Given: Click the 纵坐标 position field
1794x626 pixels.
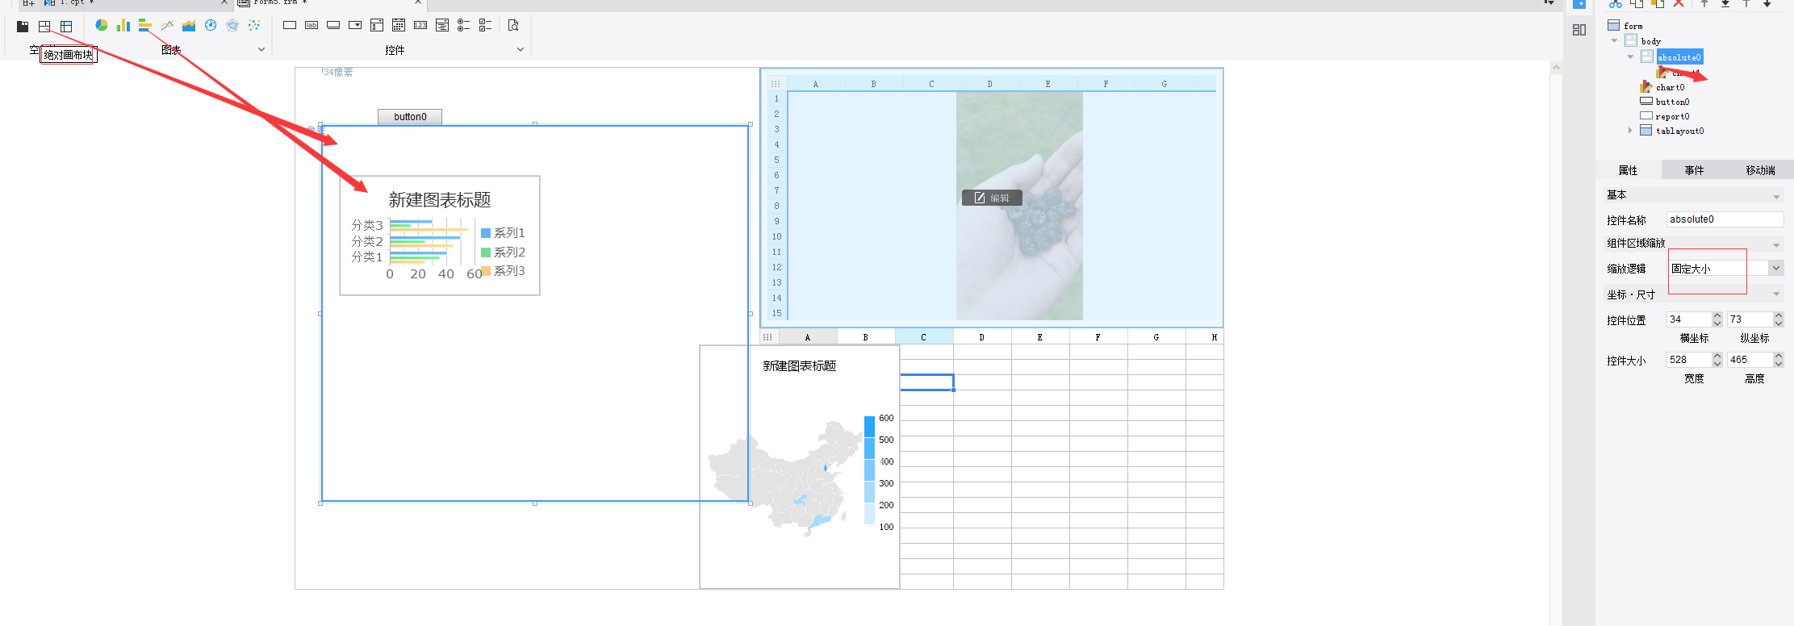Looking at the screenshot, I should point(1749,319).
